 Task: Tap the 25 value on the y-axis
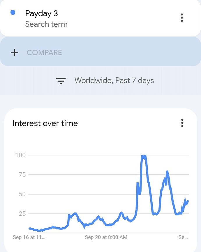22,214
